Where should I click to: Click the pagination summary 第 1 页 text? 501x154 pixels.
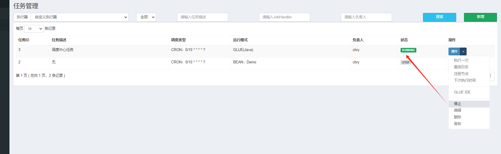(40, 75)
